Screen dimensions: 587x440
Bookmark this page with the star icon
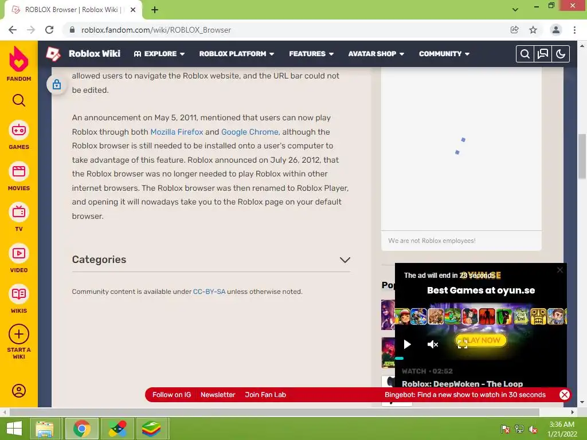pos(533,30)
